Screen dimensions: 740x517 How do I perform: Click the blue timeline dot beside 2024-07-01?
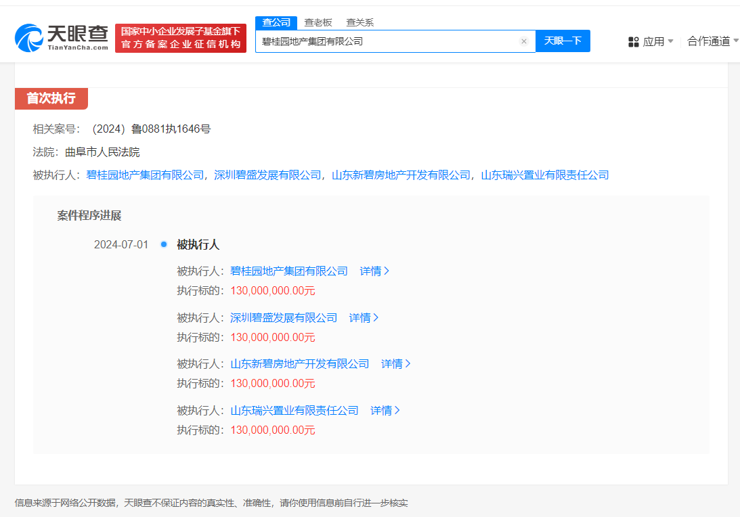tap(163, 244)
